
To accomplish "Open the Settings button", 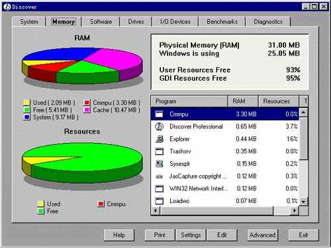I will (x=191, y=235).
